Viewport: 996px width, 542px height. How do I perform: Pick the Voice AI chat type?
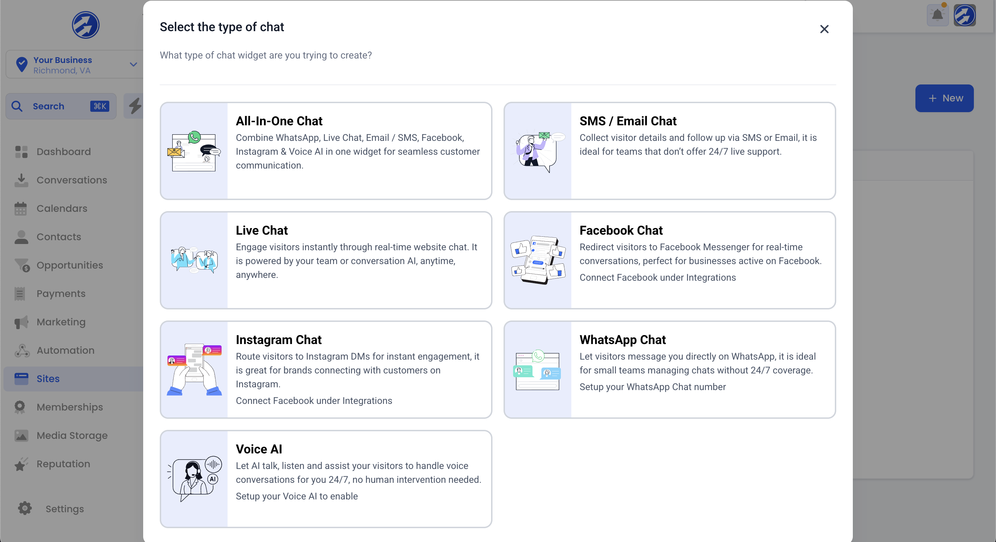325,479
